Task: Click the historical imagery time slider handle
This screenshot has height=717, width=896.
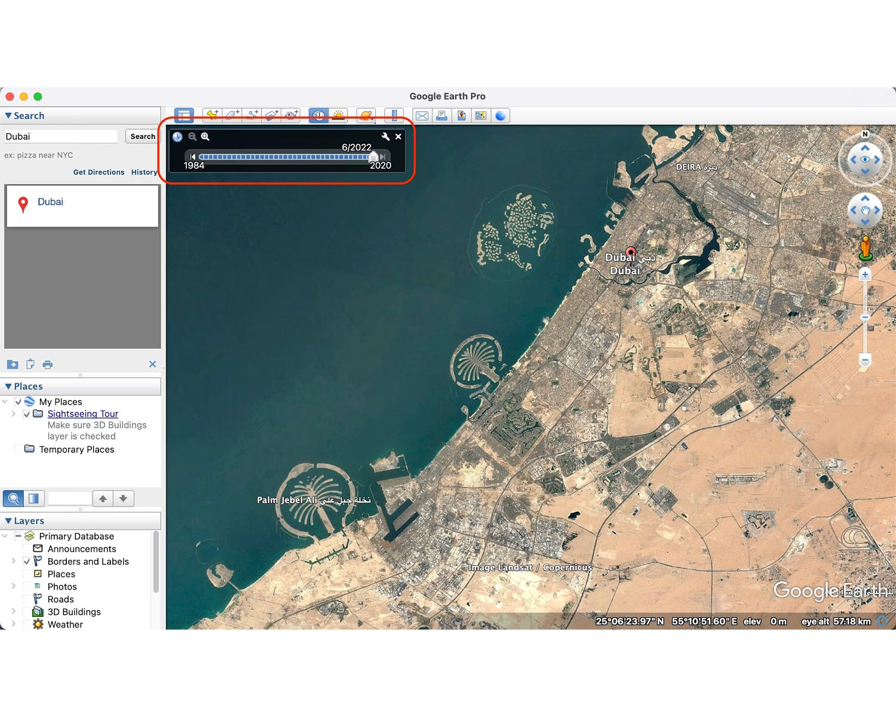Action: [373, 157]
